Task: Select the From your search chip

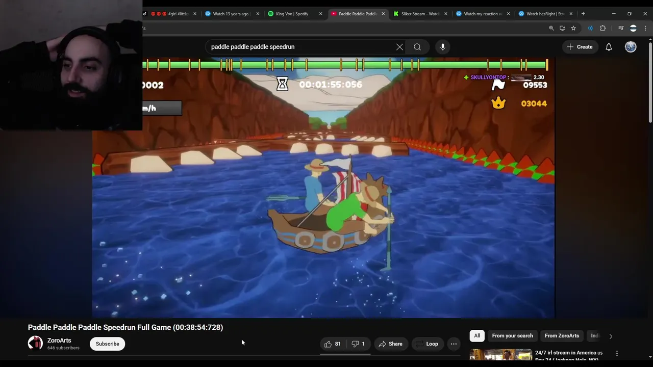Action: [x=512, y=336]
